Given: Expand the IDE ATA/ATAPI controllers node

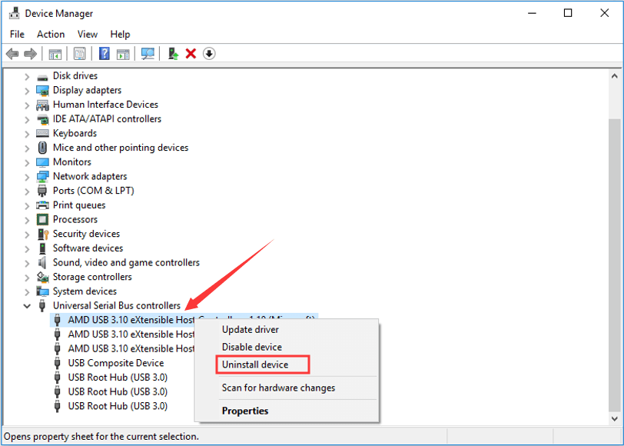Looking at the screenshot, I should (27, 119).
